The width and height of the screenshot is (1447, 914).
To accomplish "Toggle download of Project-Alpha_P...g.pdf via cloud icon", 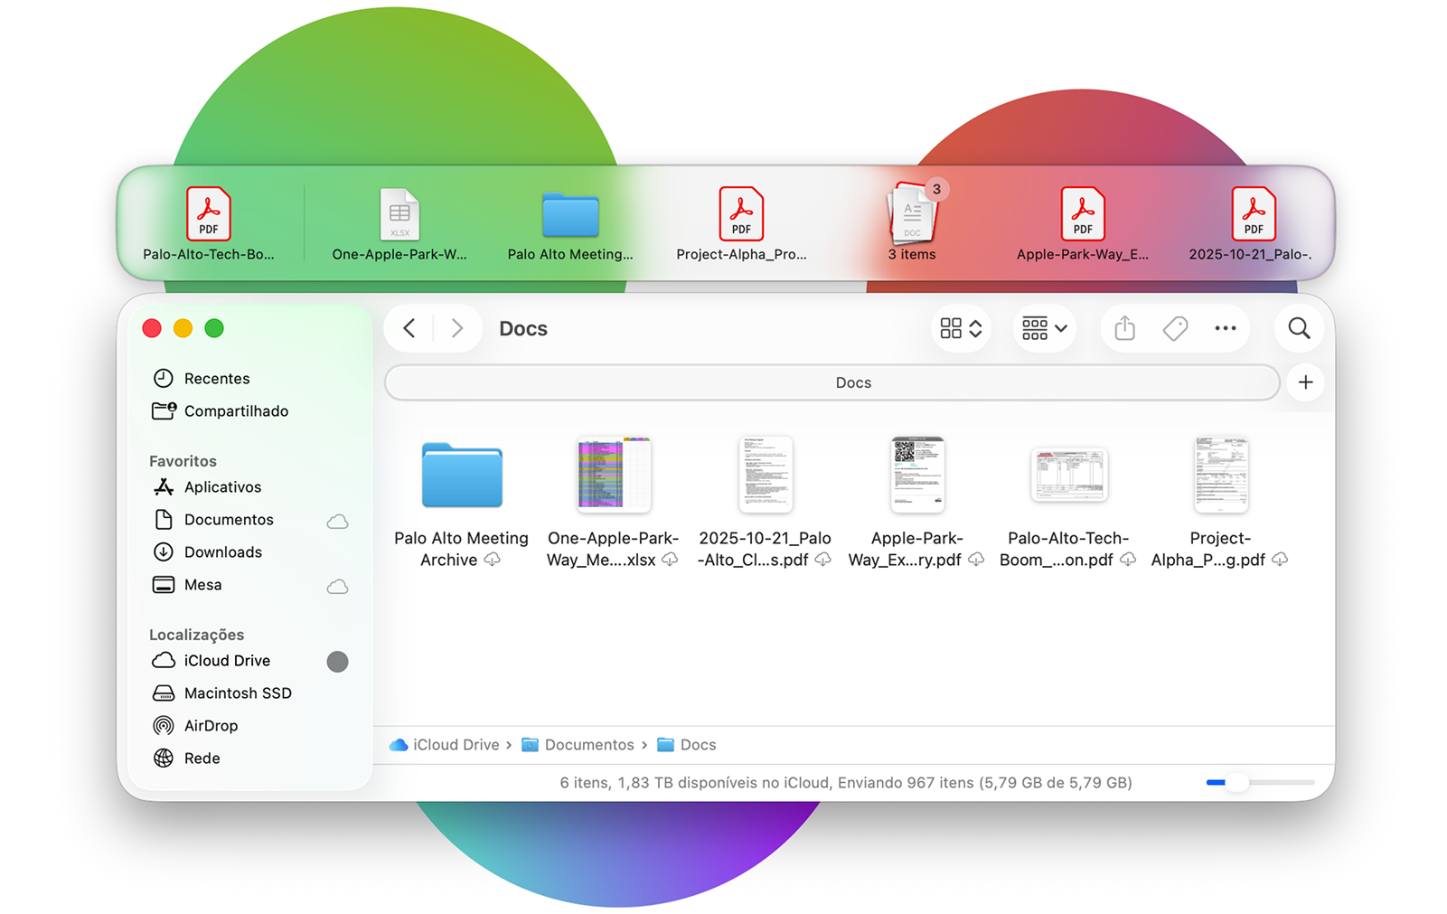I will point(1280,560).
